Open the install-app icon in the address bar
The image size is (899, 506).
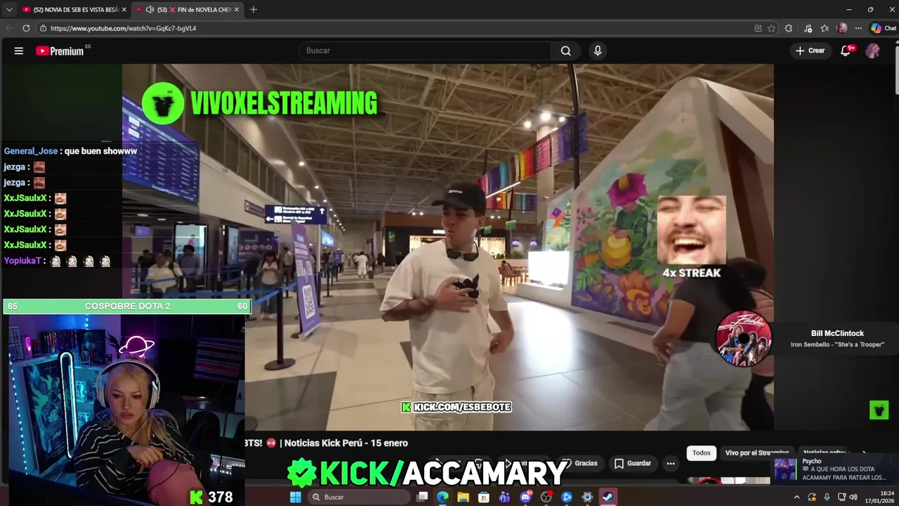[758, 28]
